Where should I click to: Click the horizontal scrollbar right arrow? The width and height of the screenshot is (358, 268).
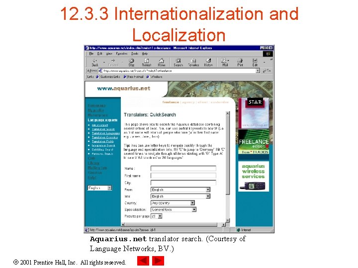tap(223, 225)
